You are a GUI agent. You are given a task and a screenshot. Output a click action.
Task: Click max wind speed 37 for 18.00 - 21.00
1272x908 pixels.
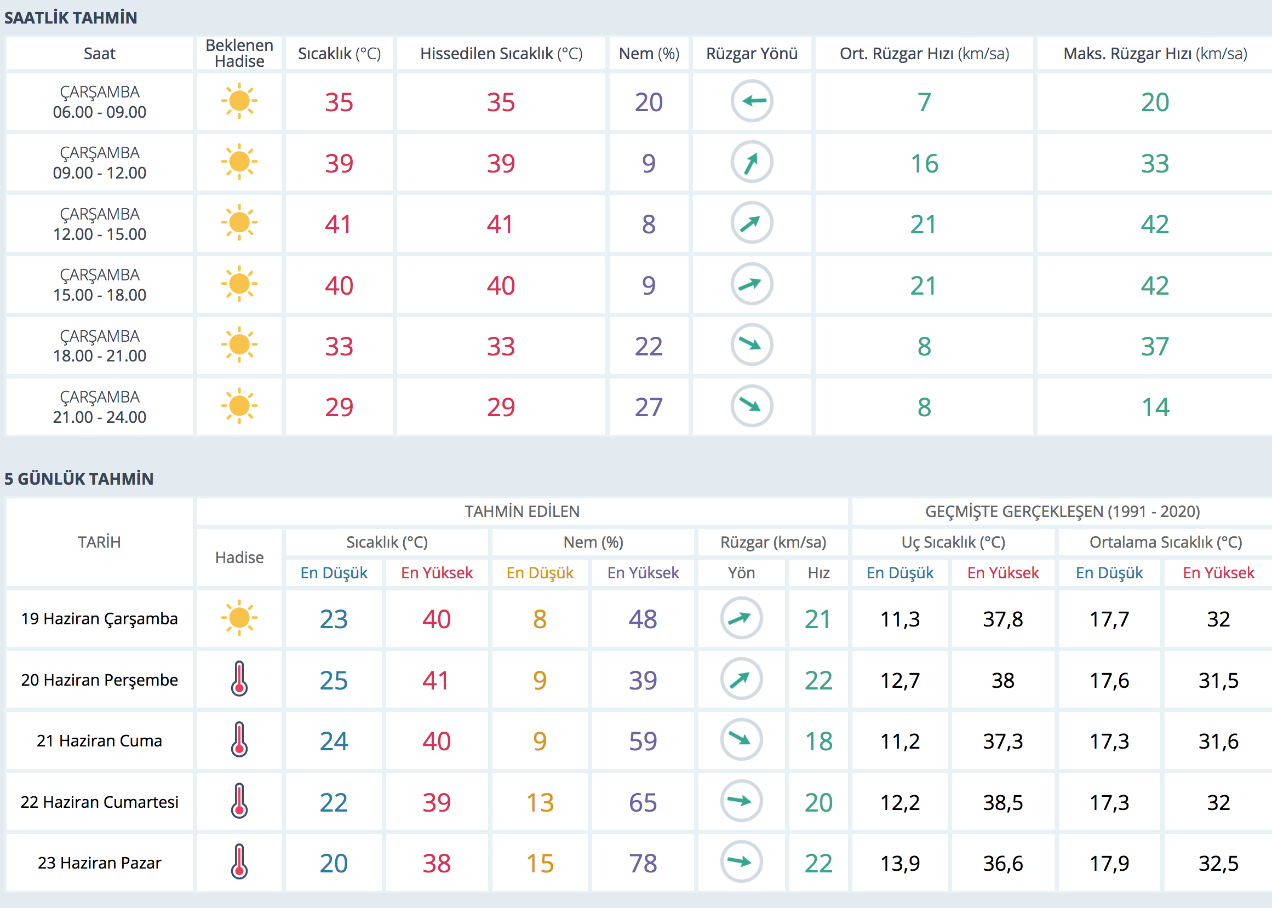point(1155,346)
